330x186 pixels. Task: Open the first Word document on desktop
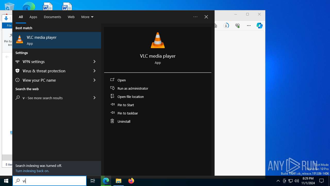click(47, 6)
